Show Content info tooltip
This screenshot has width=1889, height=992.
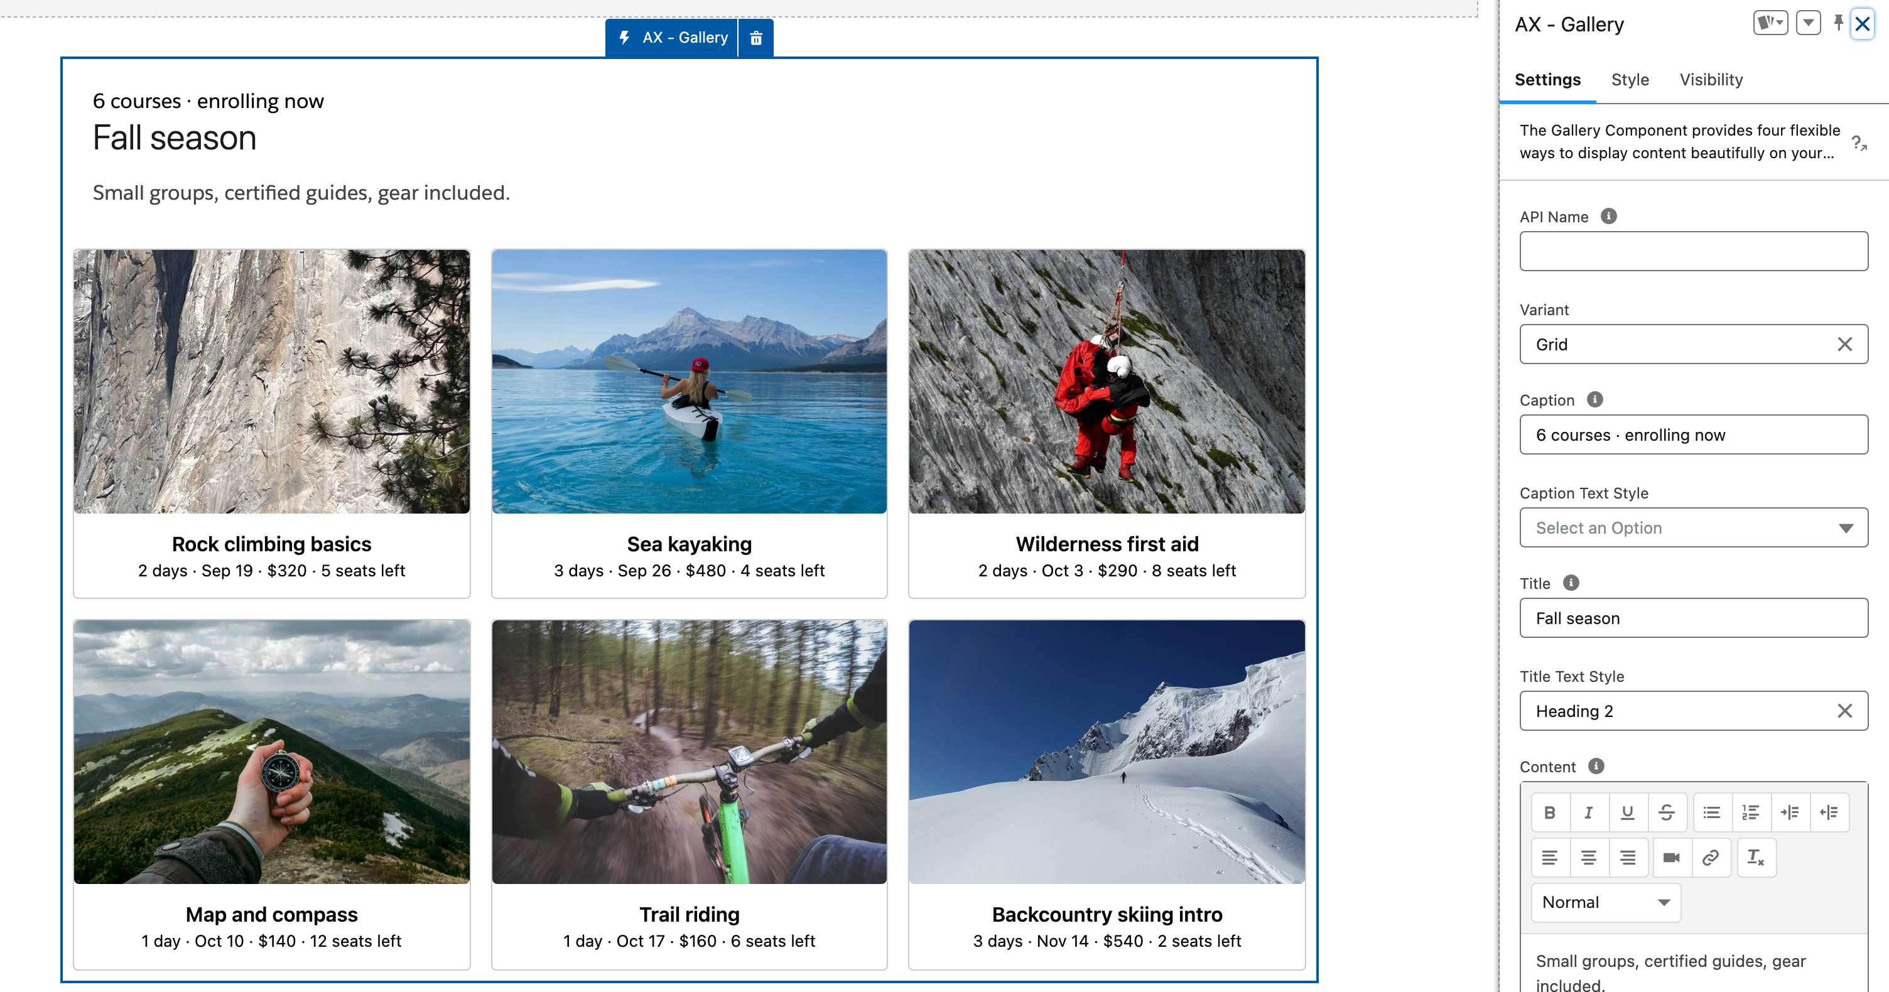(1596, 766)
